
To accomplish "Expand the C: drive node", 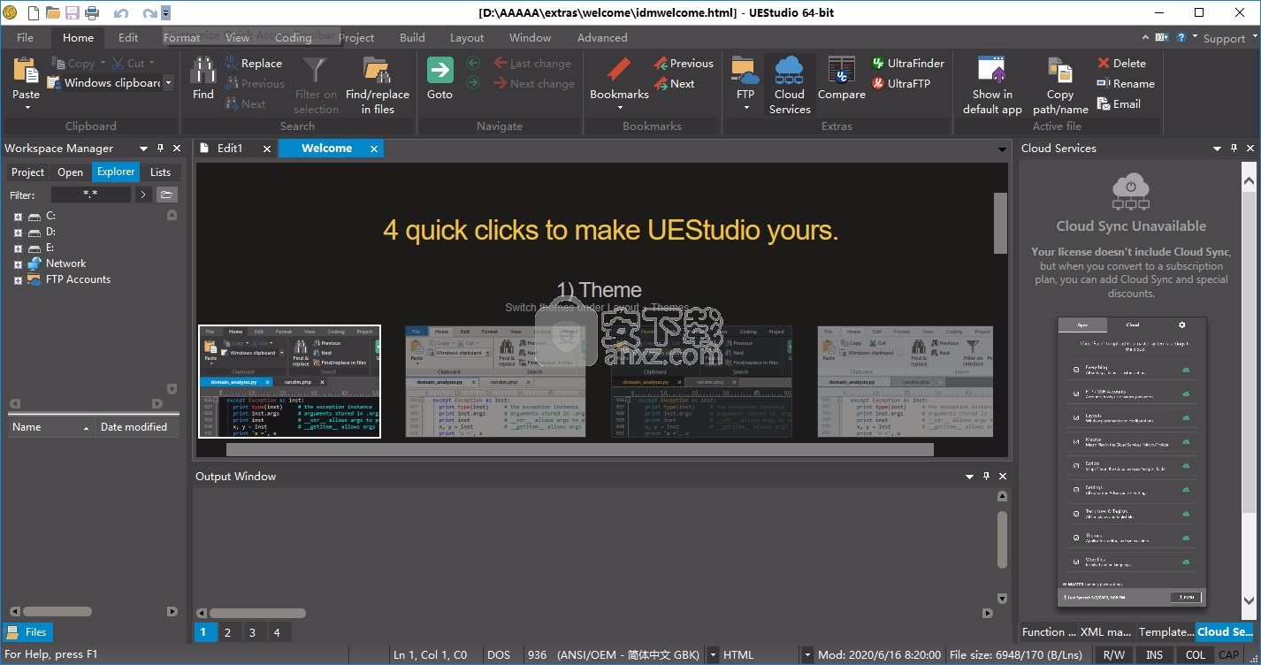I will pyautogui.click(x=18, y=217).
